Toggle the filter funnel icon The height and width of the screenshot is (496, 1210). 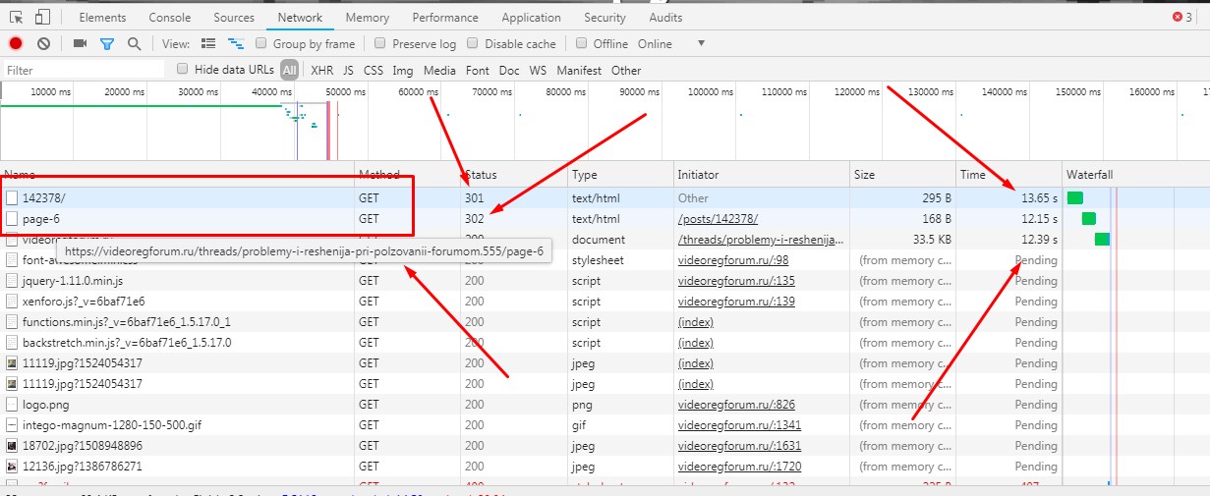coord(107,44)
